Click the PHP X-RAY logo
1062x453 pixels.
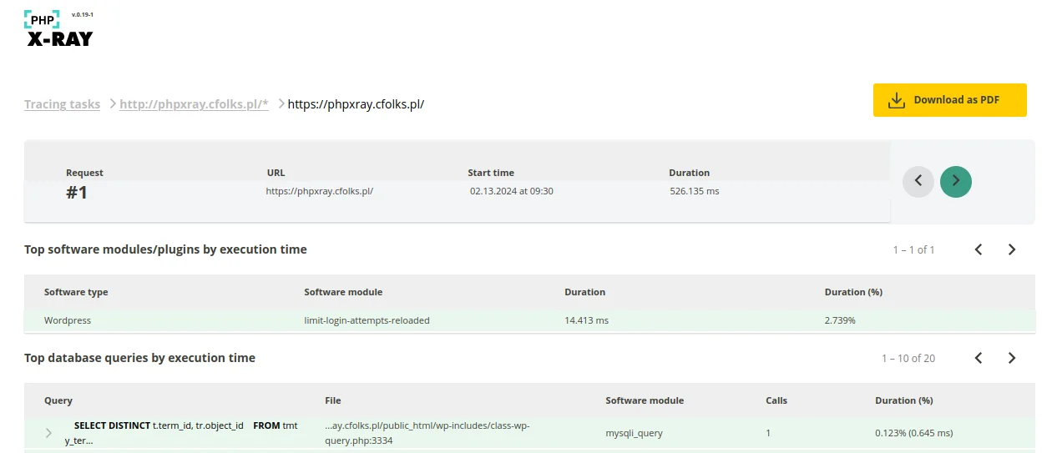(x=58, y=29)
